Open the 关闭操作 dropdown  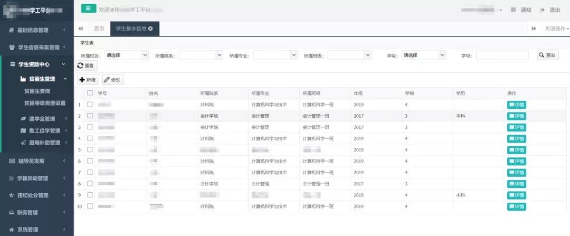pos(556,29)
